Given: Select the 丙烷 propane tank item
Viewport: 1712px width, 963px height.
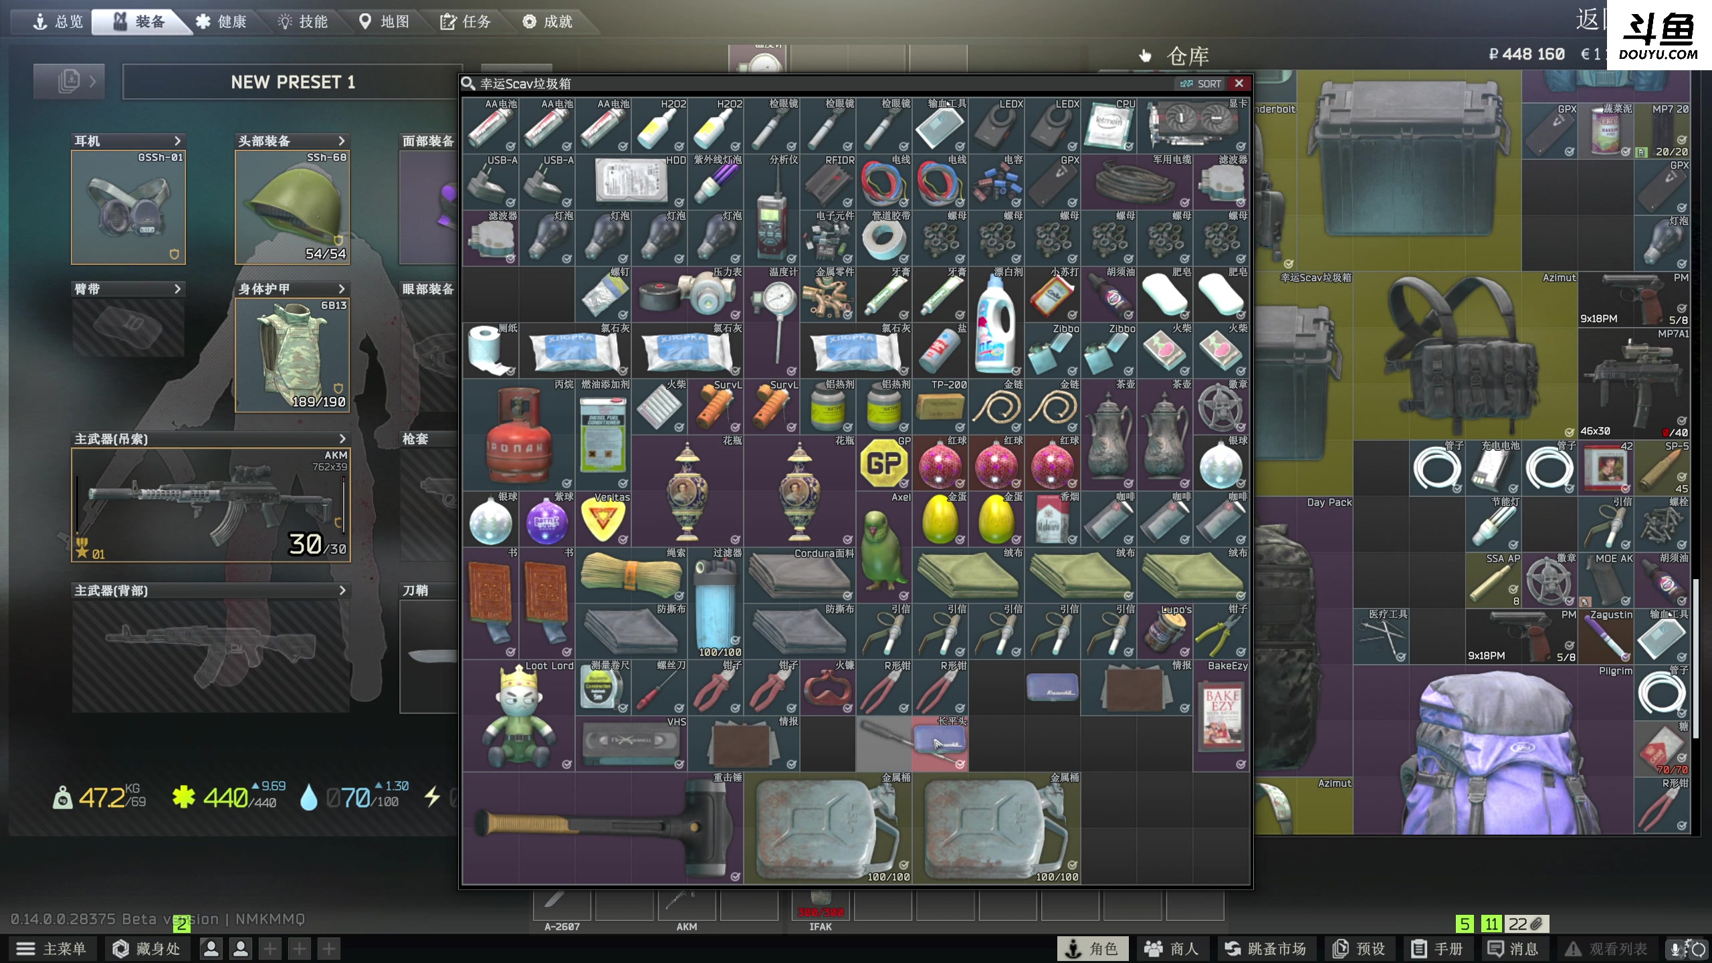Looking at the screenshot, I should click(x=519, y=435).
